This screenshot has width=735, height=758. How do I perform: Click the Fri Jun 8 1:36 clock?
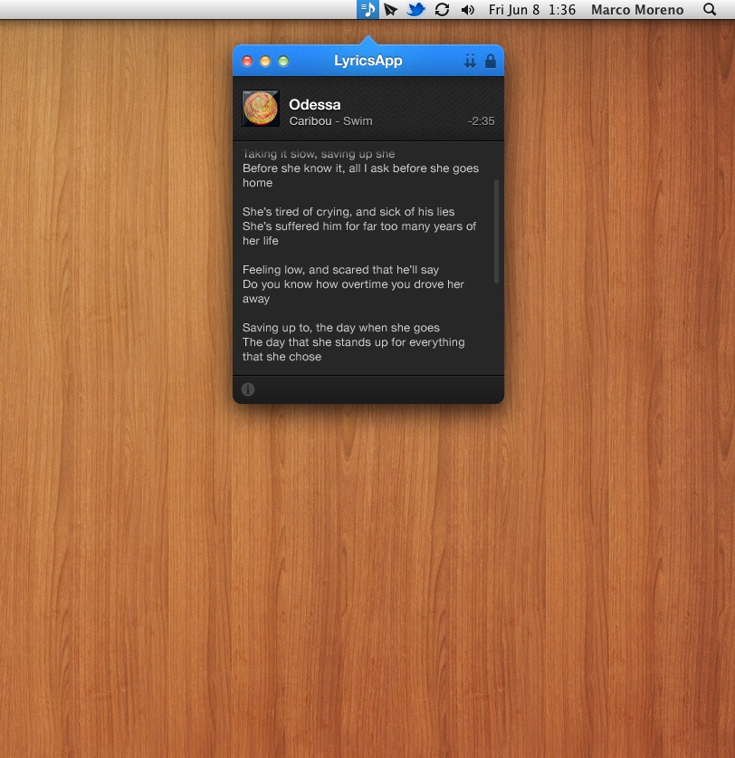point(532,10)
